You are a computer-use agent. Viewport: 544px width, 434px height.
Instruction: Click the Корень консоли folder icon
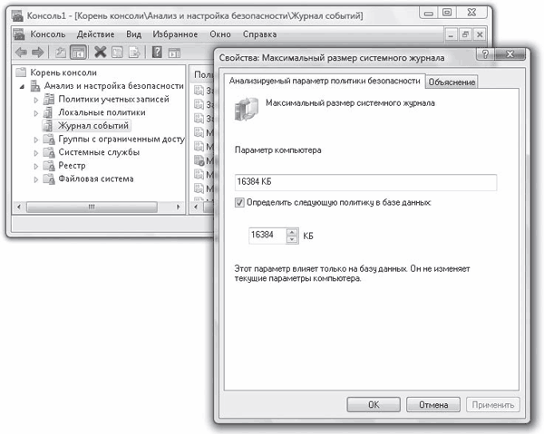click(x=22, y=72)
